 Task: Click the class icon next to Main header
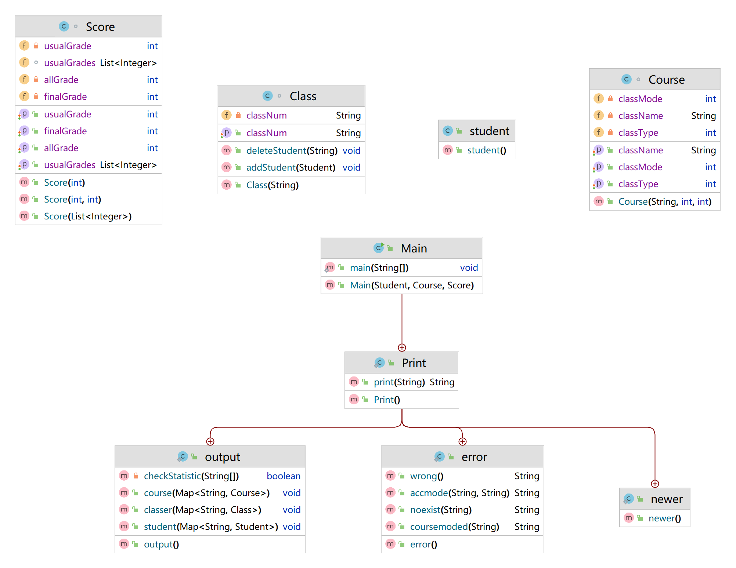point(378,248)
